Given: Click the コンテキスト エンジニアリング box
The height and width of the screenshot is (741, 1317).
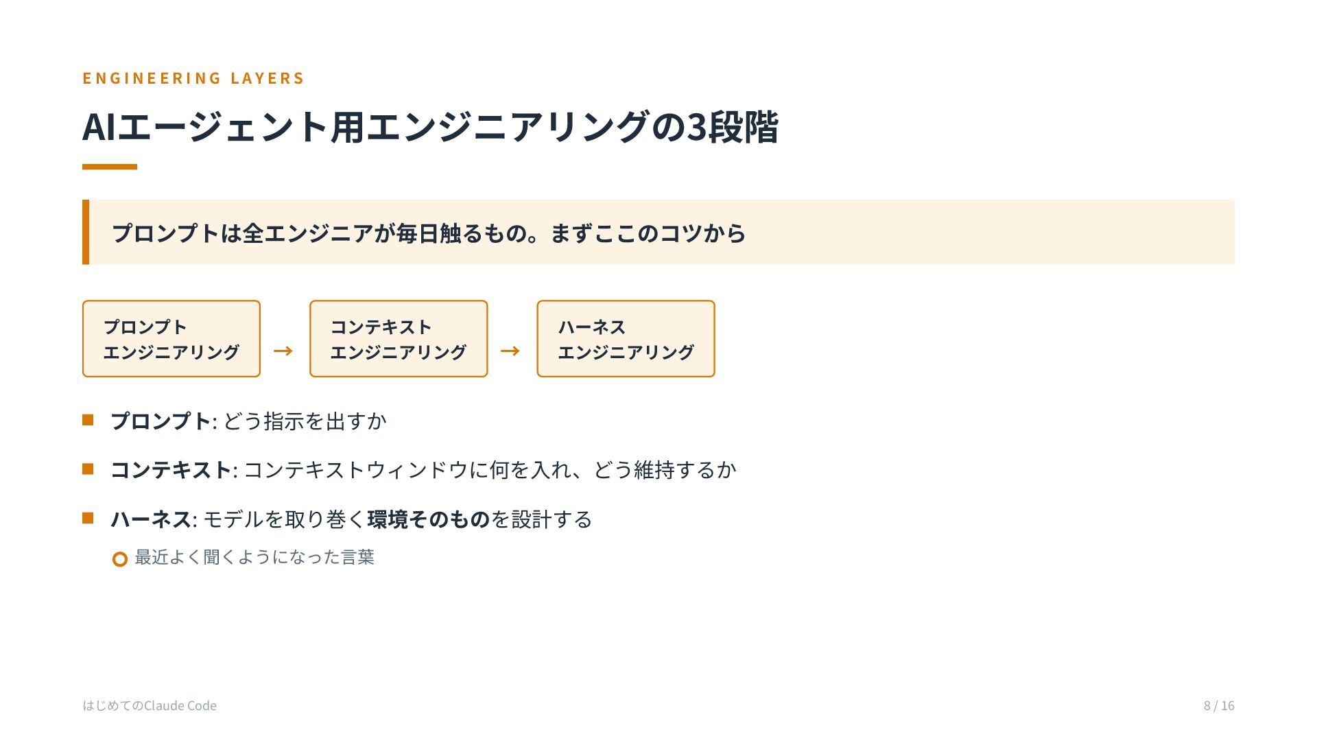Looking at the screenshot, I should 399,339.
